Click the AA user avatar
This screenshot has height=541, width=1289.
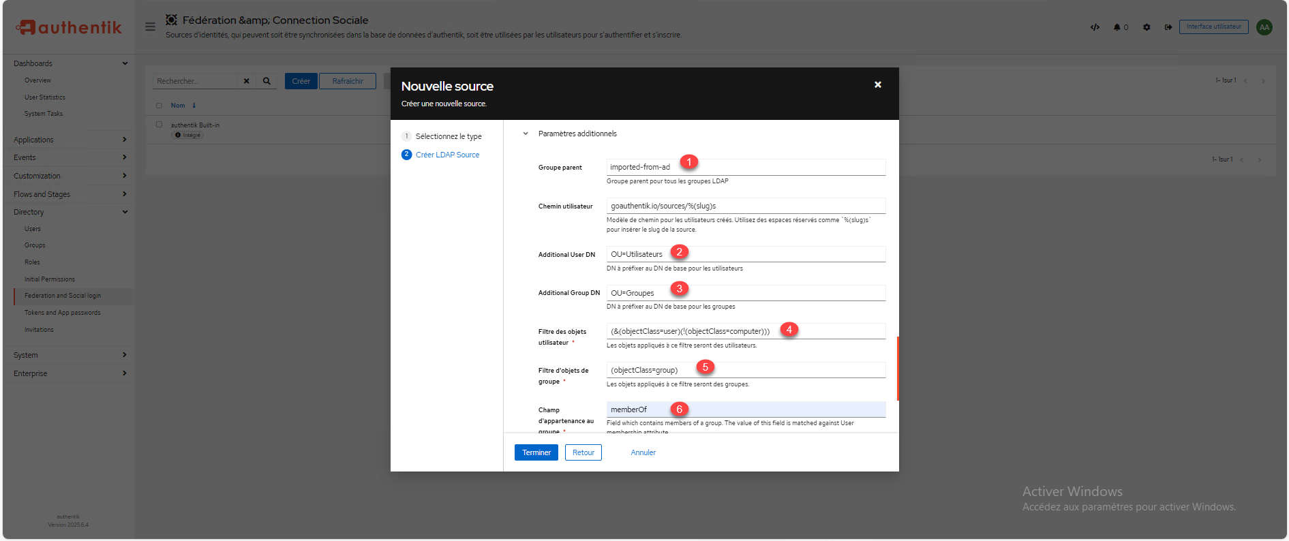(1264, 27)
